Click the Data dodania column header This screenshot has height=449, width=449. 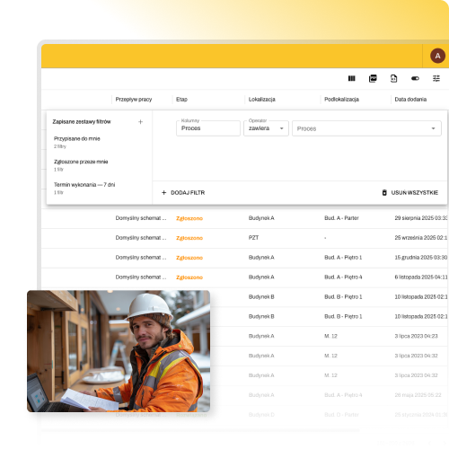coord(410,100)
